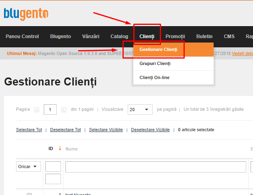Go to previous page arrow
This screenshot has height=195, width=253.
[37, 110]
